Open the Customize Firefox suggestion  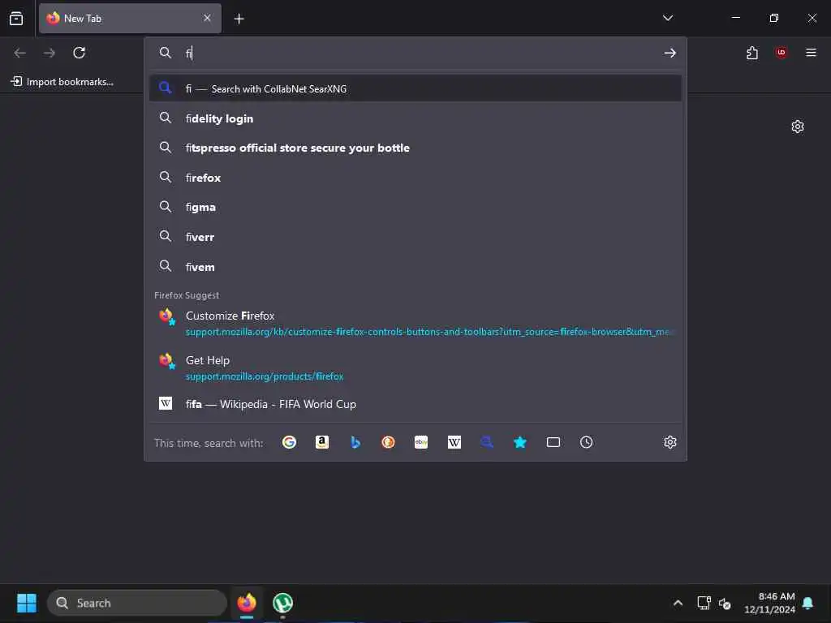tap(415, 323)
